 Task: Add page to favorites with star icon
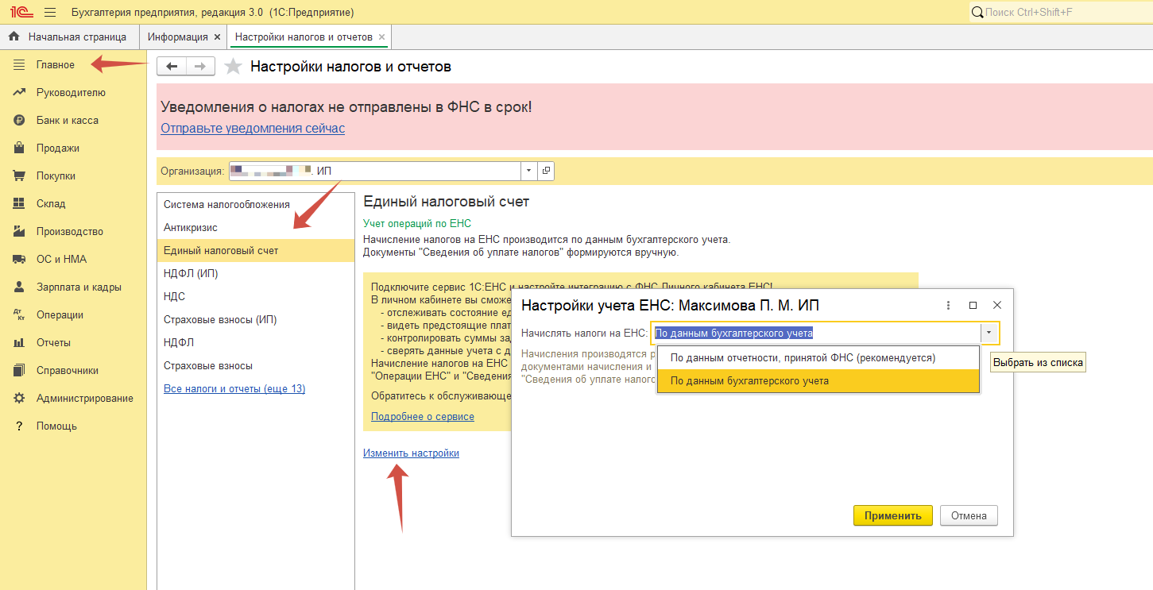233,67
